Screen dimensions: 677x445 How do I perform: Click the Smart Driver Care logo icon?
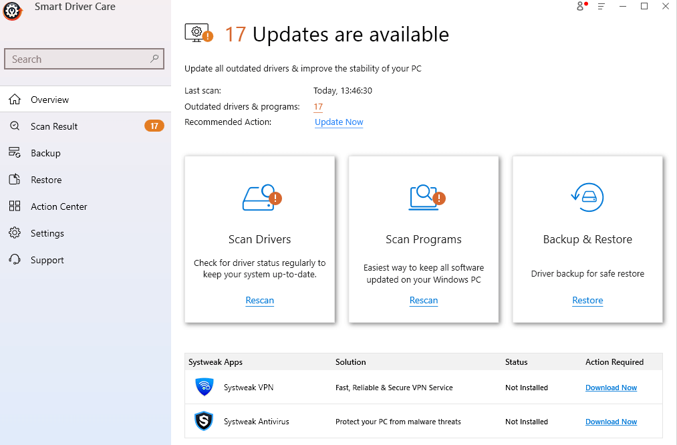pos(12,11)
